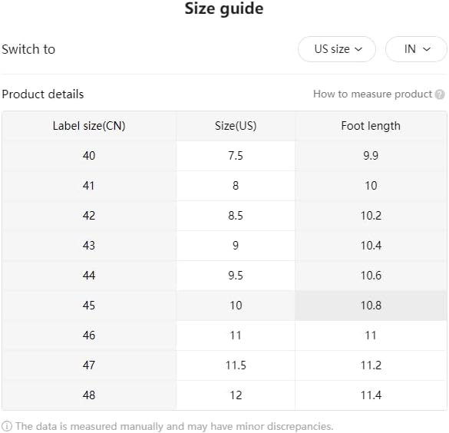Click the 10.2 foot length cell

371,216
